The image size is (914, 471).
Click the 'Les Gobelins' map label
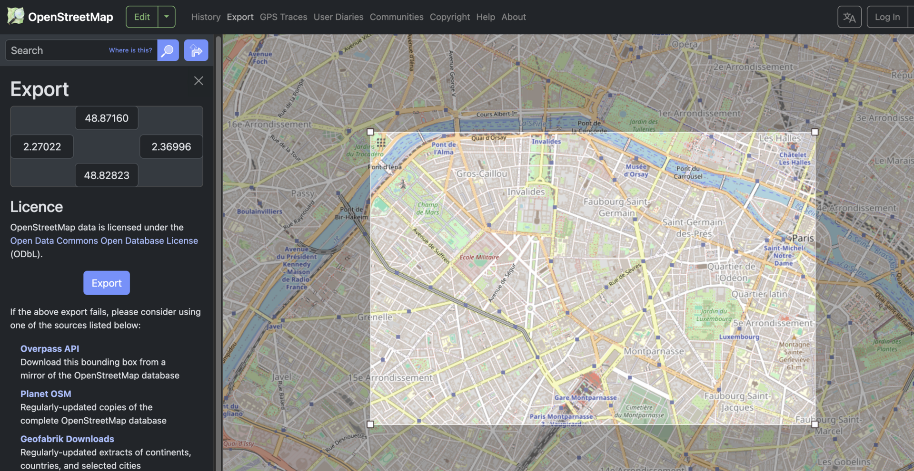point(844,461)
